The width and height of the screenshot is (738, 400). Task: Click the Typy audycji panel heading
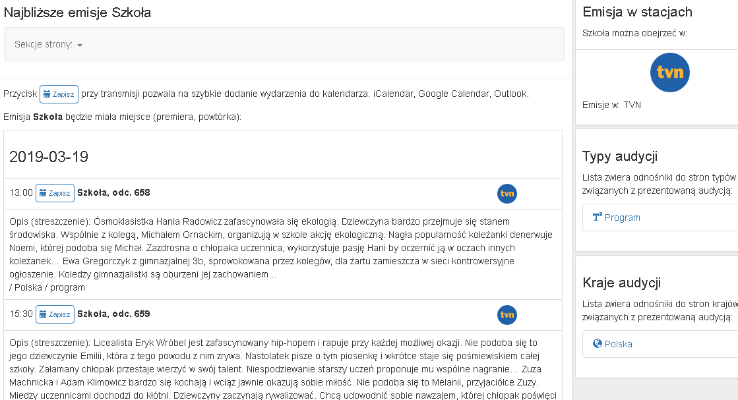[x=620, y=156]
